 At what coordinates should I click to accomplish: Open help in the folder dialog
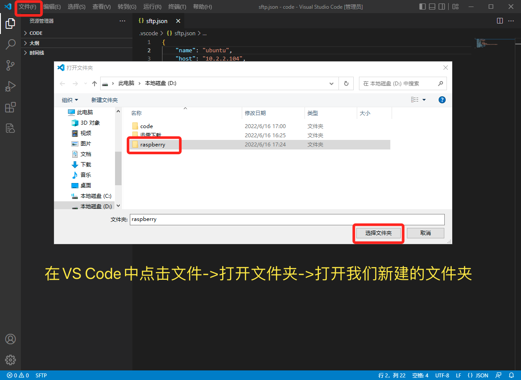tap(442, 100)
